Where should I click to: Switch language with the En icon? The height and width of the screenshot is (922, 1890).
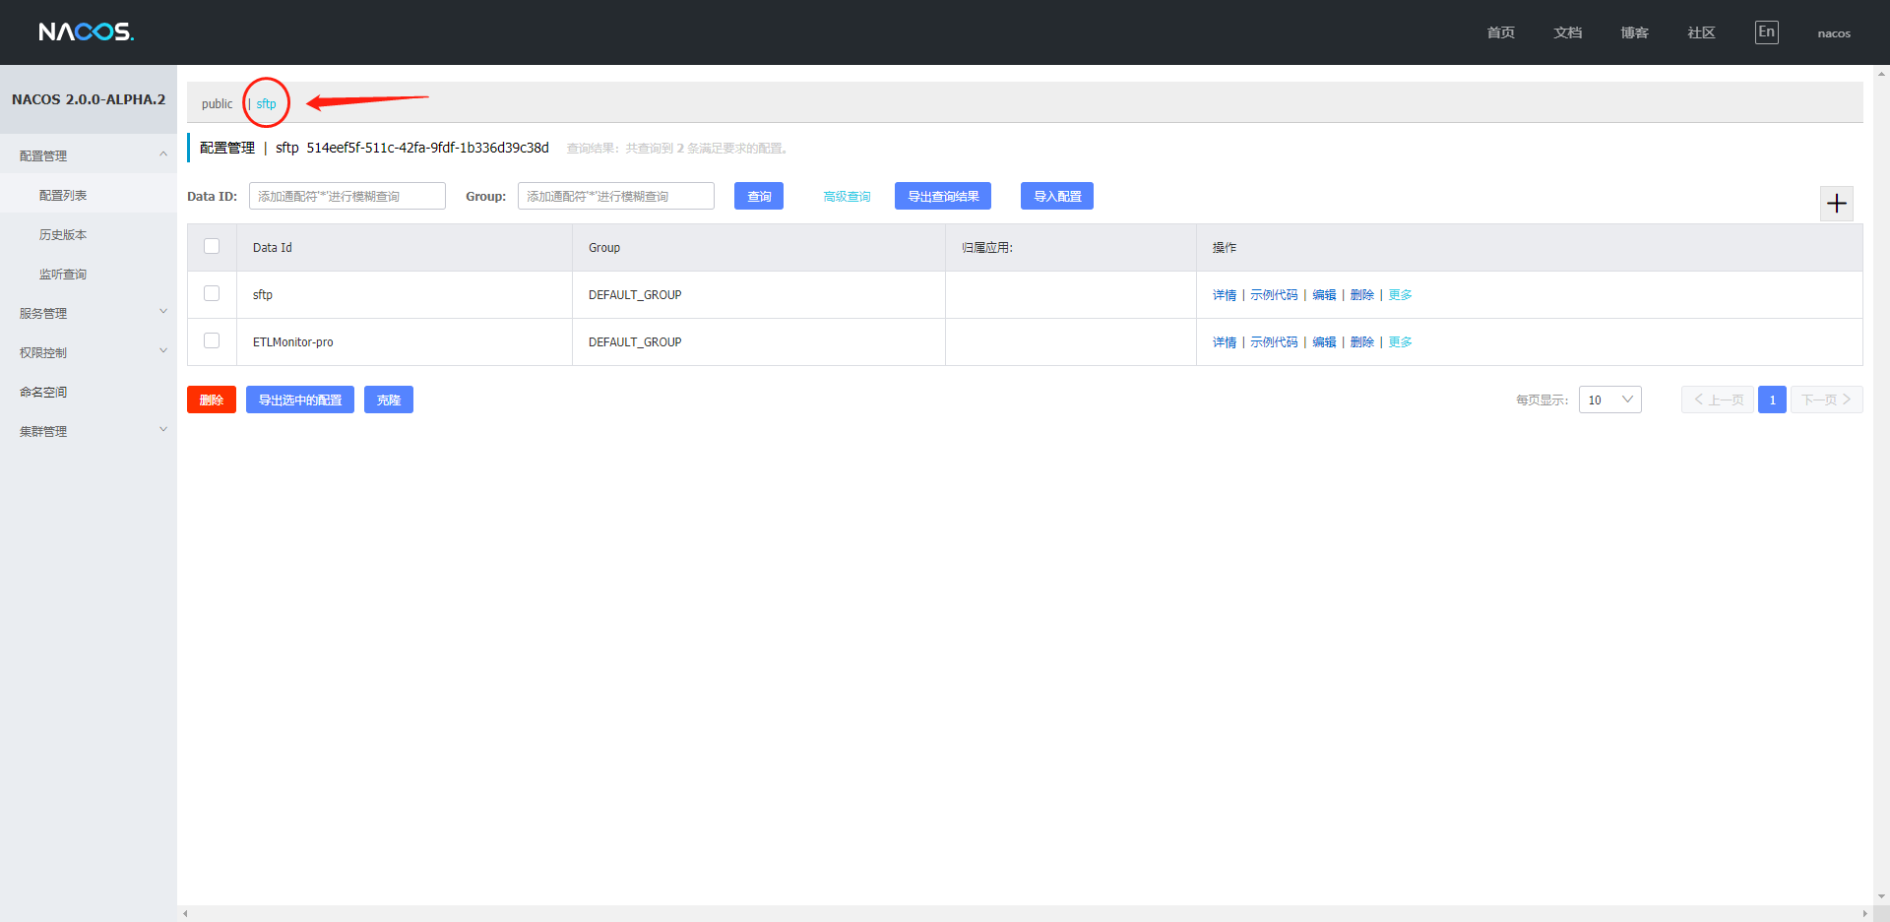point(1766,32)
